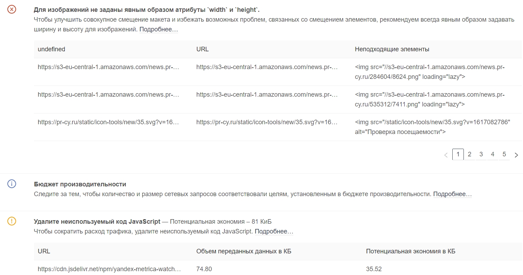Open Подробнее link under image attributes warning
Screen dimensions: 523x275
pos(159,30)
